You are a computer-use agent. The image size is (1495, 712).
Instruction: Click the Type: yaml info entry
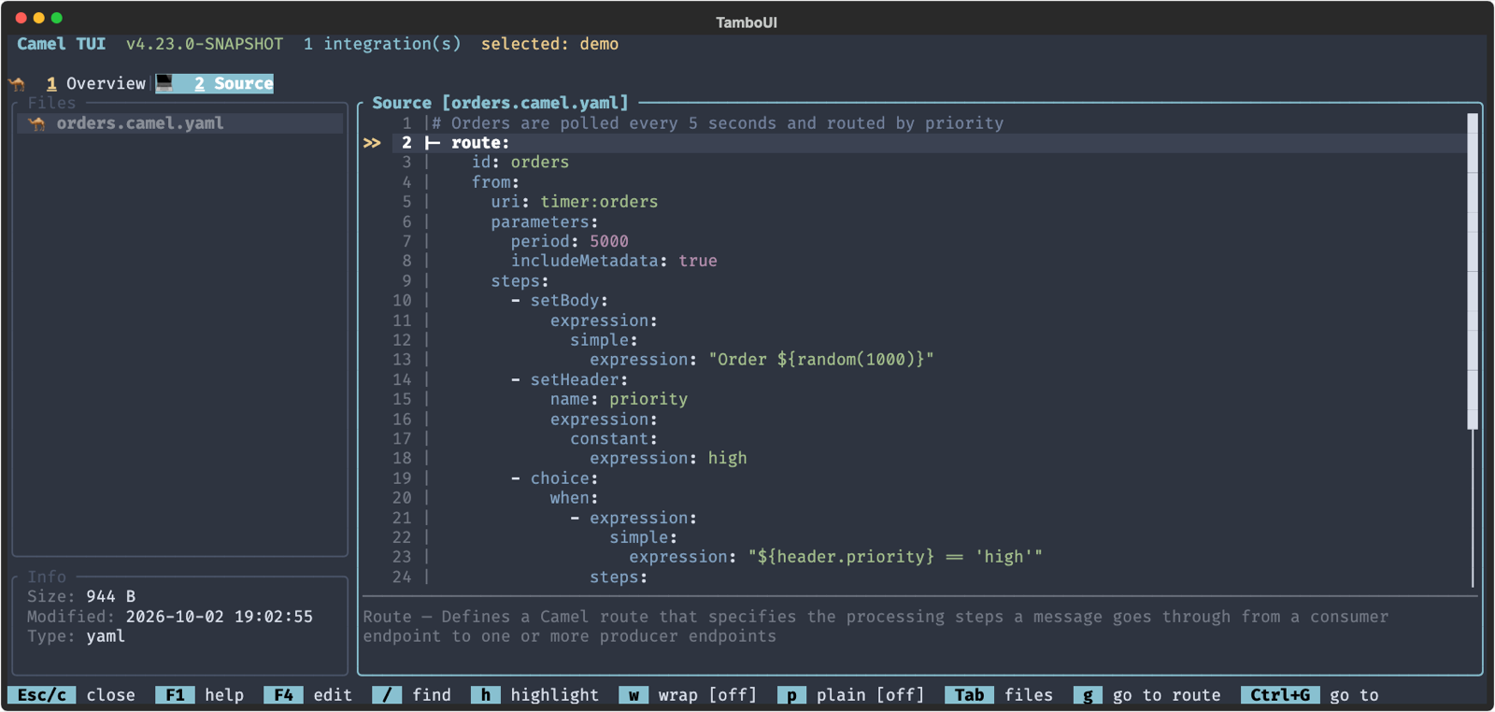click(x=76, y=636)
